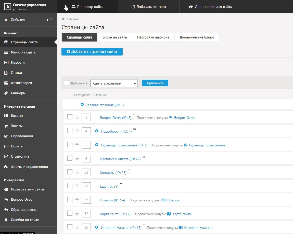The height and width of the screenshot is (234, 293).
Task: Click the home icon in breadcrumbs
Action: pos(63,19)
